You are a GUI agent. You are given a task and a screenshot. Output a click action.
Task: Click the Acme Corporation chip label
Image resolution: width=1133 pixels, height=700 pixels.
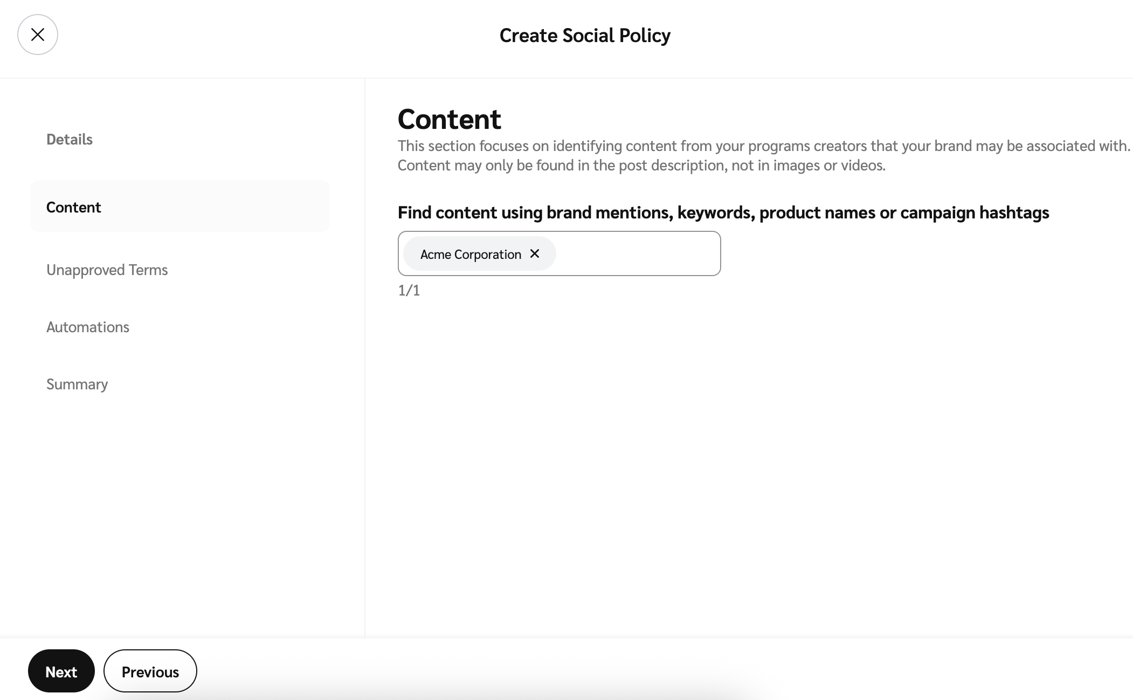point(470,254)
